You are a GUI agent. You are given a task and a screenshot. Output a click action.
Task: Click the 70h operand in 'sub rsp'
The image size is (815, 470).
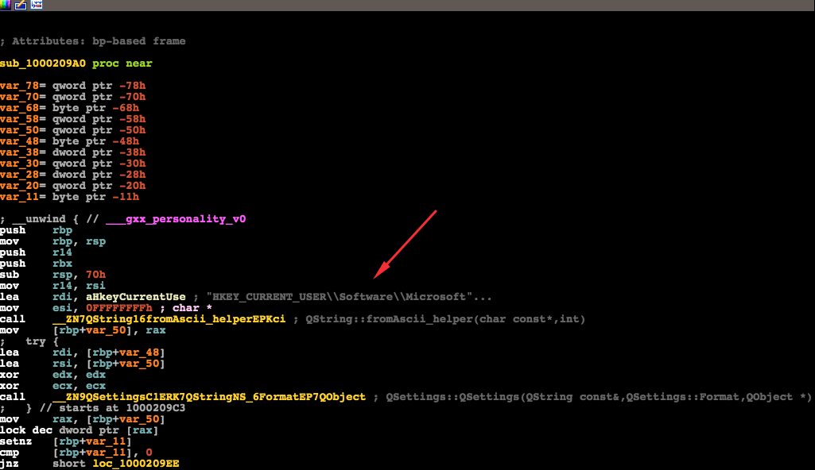(95, 275)
